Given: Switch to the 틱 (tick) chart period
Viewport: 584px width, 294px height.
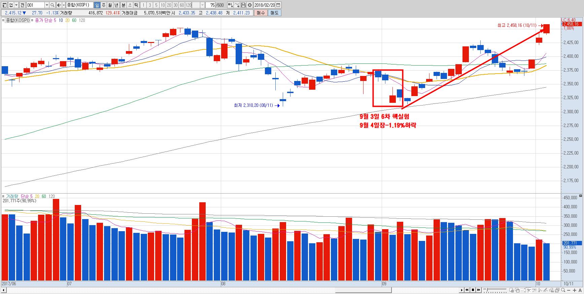Looking at the screenshot, I should point(136,5).
